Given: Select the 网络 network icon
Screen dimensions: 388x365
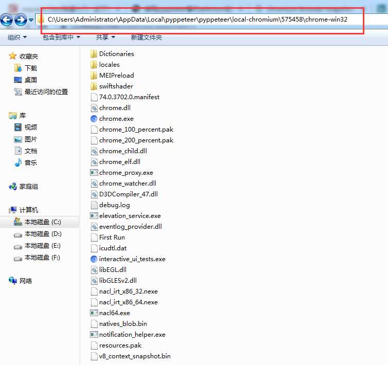Looking at the screenshot, I should [13, 281].
